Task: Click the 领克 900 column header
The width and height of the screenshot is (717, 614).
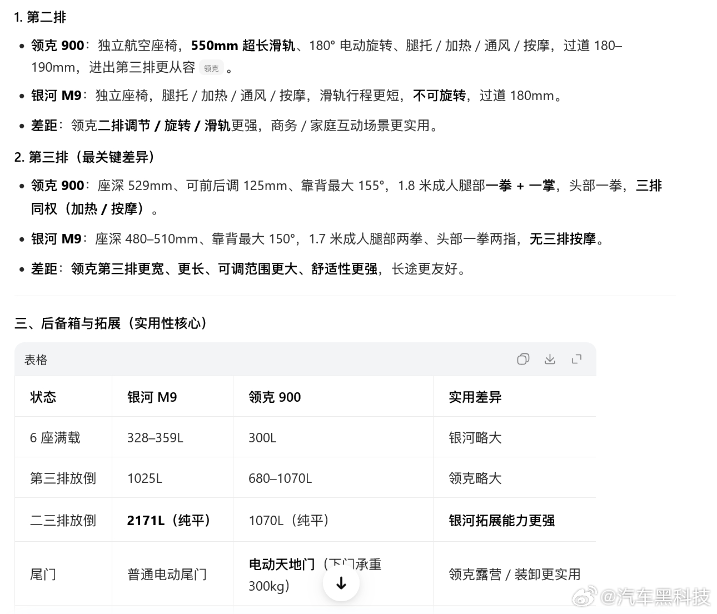Action: pos(275,397)
